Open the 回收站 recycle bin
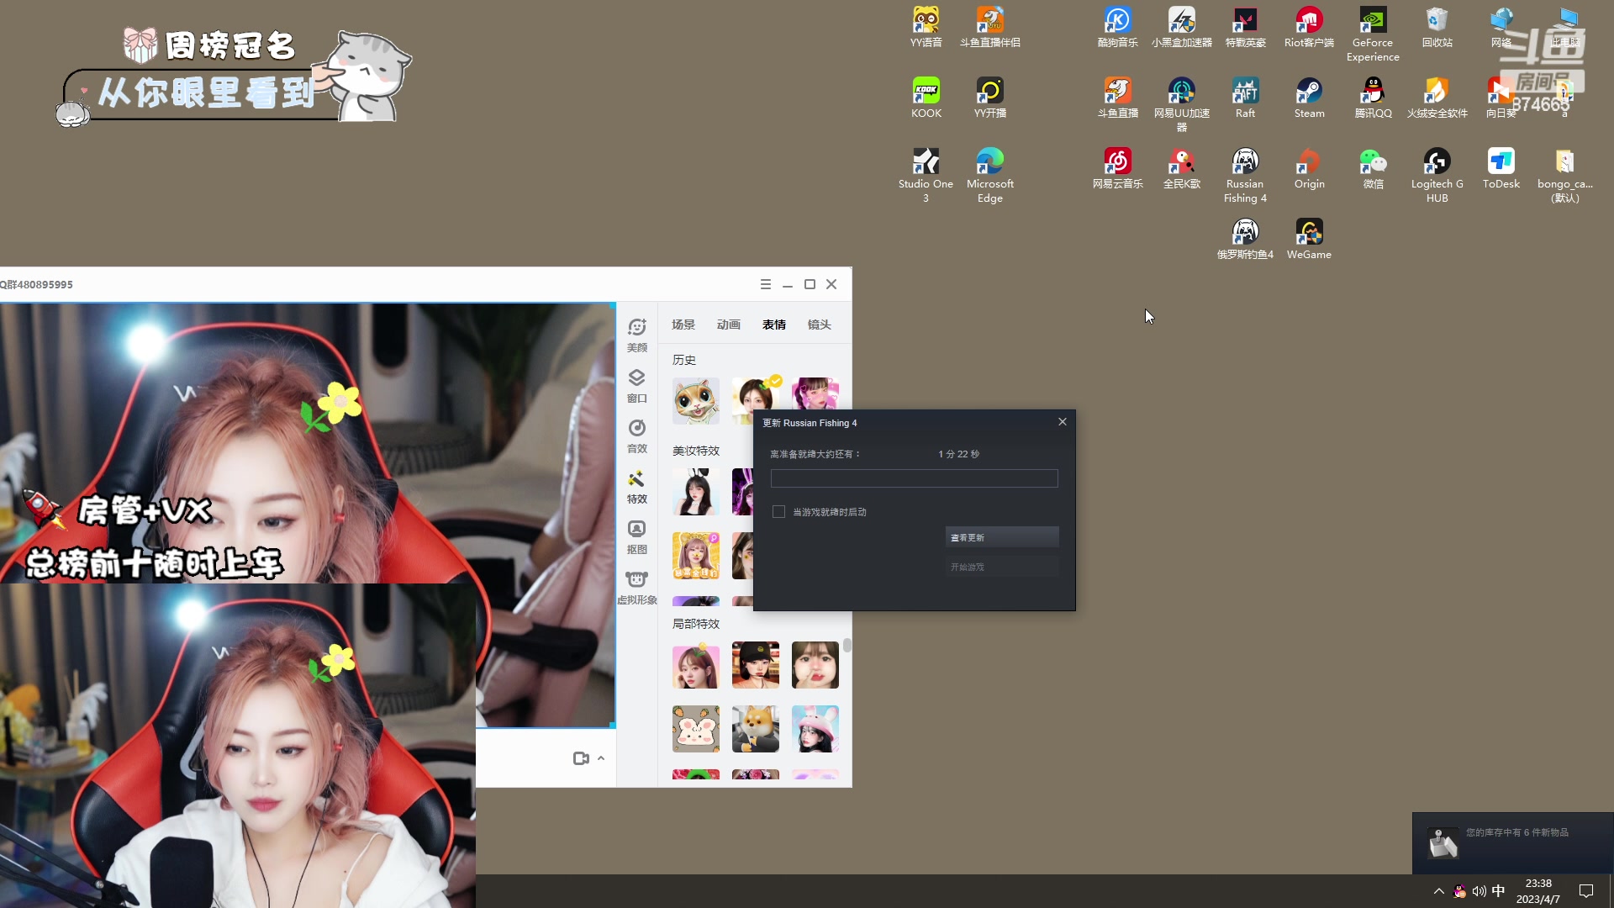Screen dimensions: 1614x908 [x=1437, y=27]
